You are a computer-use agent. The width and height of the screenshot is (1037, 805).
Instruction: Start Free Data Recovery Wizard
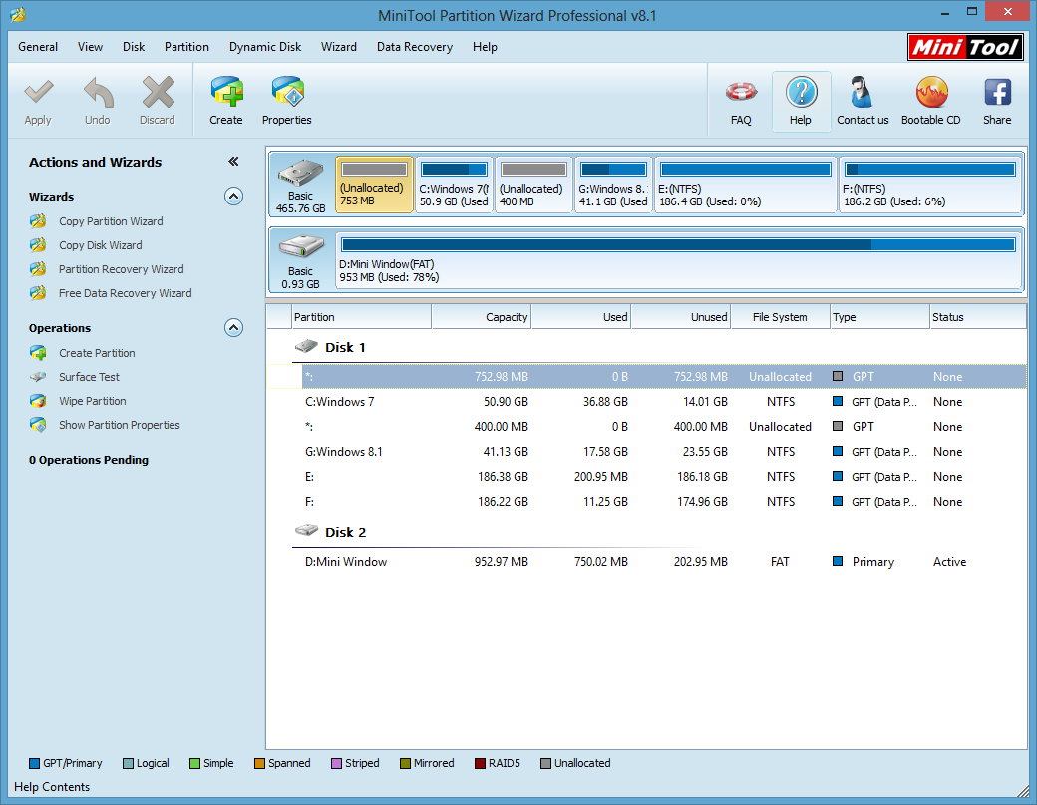click(125, 293)
